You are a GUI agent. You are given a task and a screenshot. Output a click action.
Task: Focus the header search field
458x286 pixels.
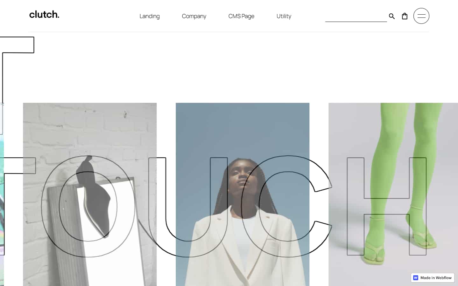click(356, 16)
